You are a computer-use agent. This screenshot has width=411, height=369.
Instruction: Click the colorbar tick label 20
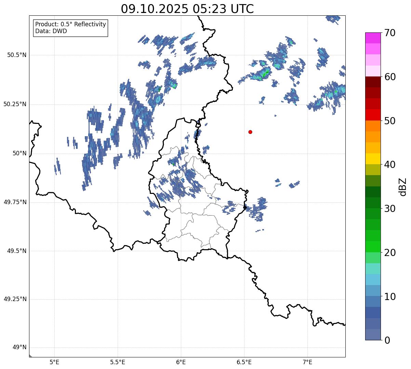pyautogui.click(x=390, y=253)
